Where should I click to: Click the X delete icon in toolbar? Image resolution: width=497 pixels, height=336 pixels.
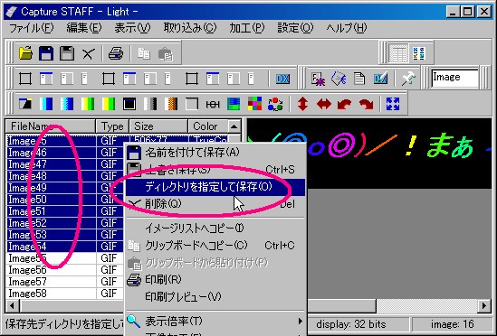point(88,54)
